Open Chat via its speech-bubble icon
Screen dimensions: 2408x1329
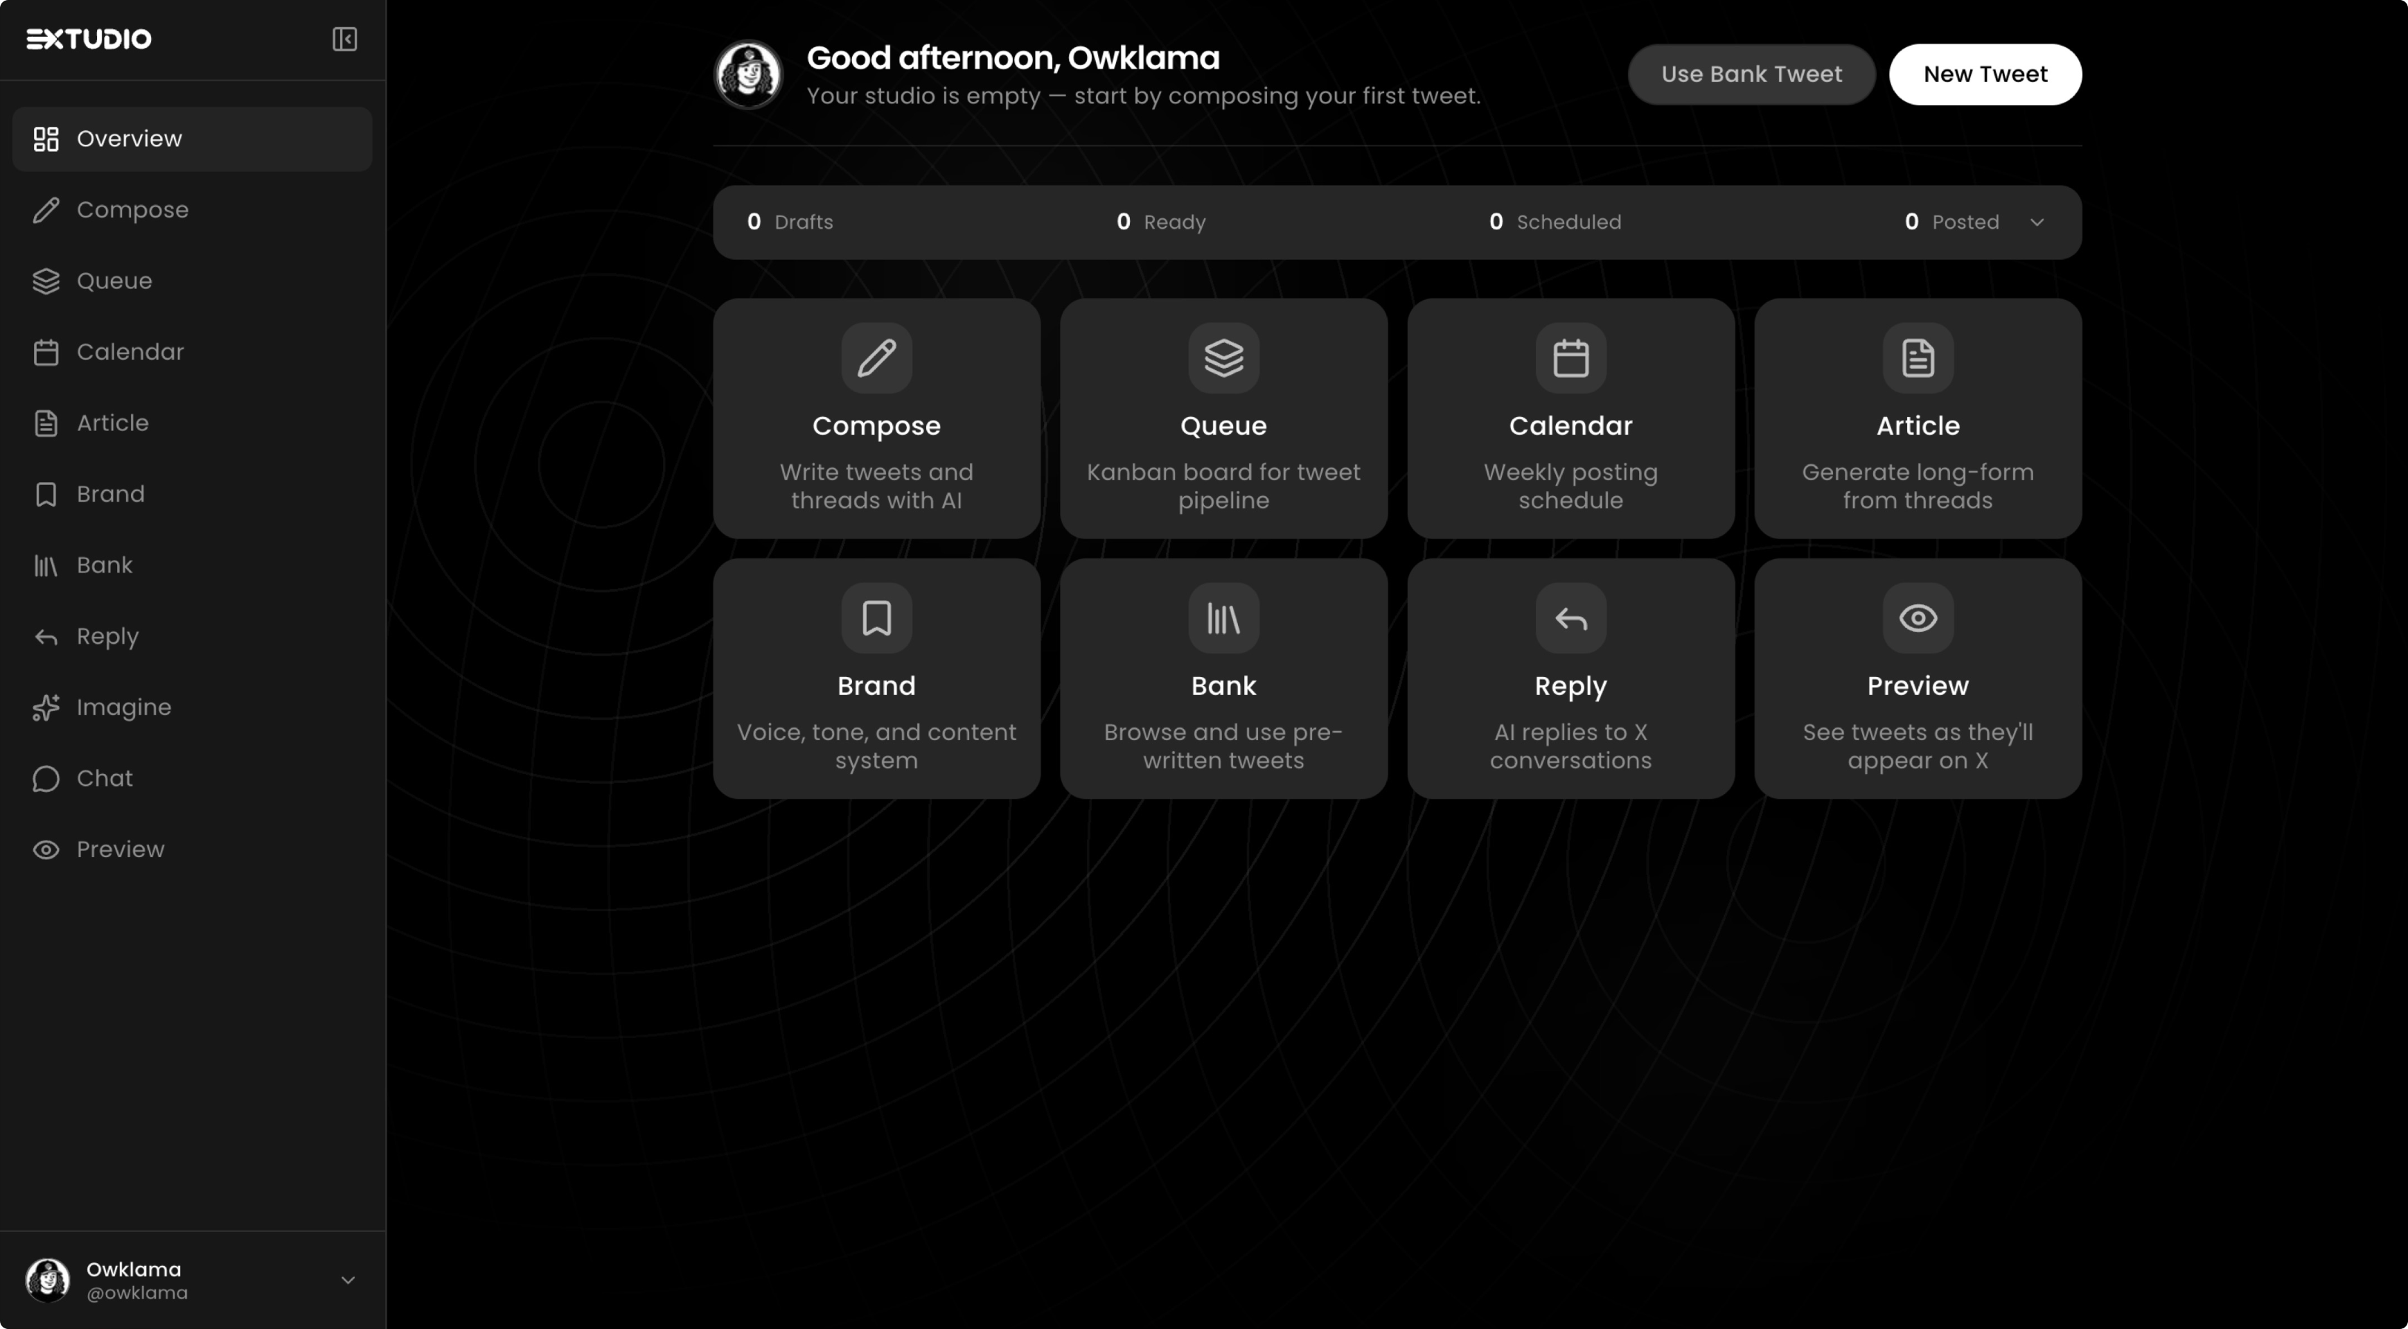46,778
